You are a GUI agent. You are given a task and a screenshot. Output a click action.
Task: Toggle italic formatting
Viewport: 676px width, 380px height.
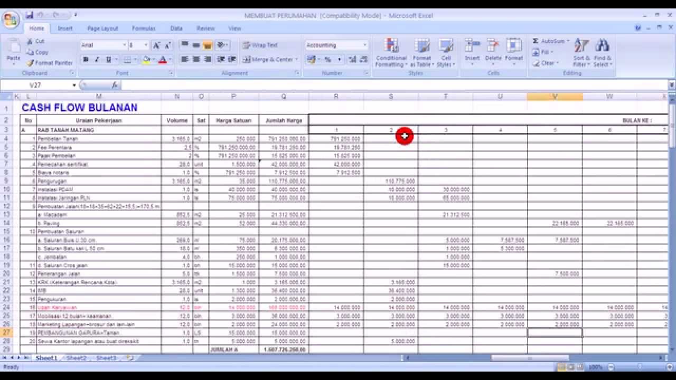click(x=97, y=60)
